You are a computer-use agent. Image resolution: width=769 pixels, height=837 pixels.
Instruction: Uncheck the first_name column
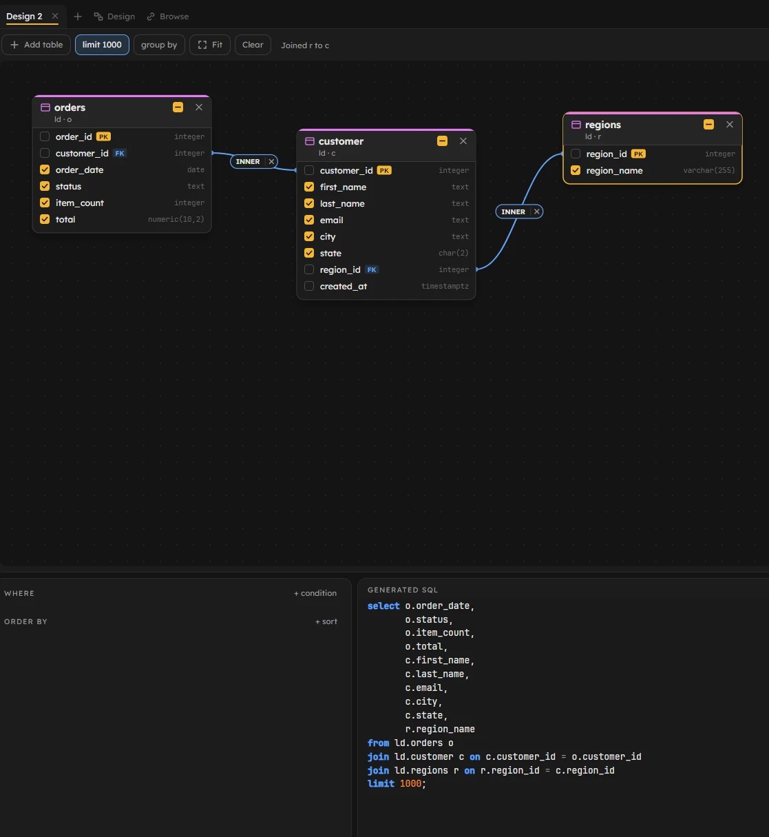pos(309,187)
